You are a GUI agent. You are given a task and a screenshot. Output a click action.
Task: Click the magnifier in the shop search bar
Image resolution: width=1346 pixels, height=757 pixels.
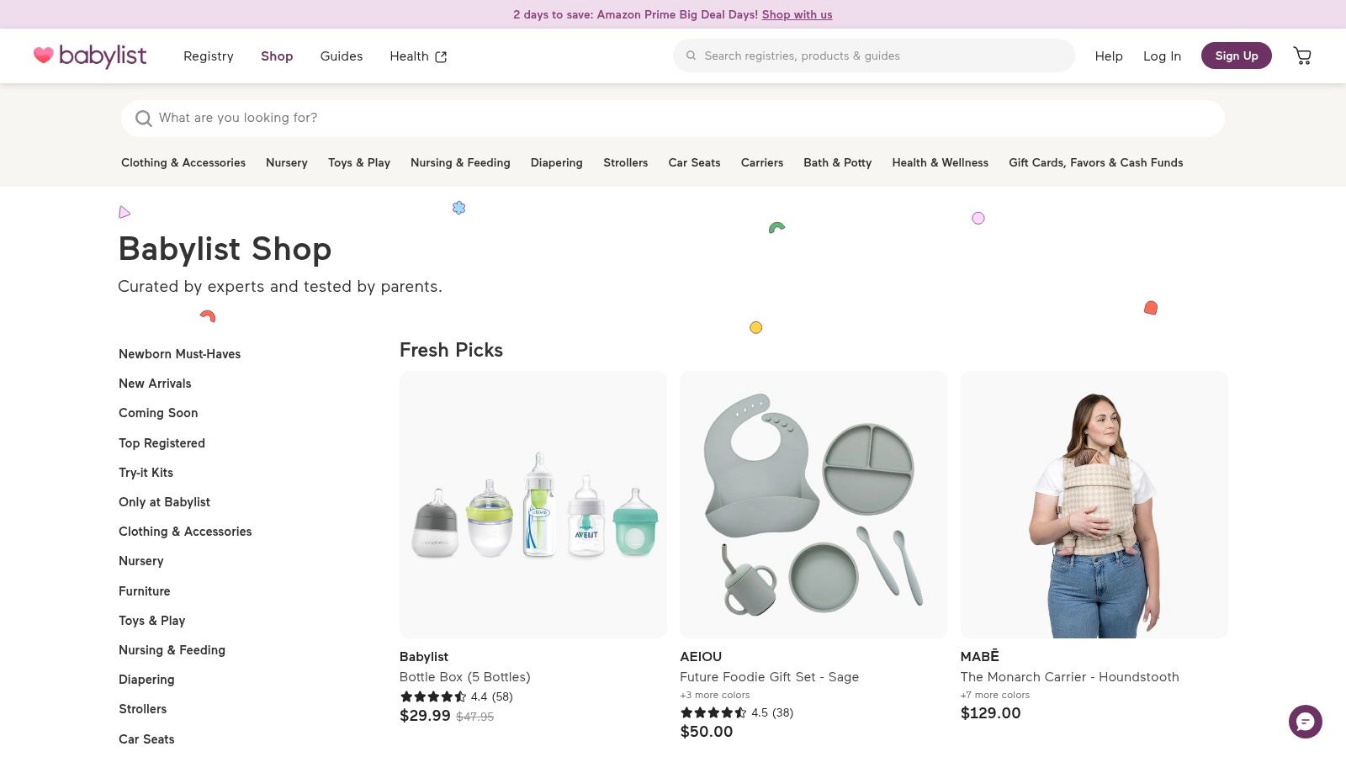click(144, 119)
